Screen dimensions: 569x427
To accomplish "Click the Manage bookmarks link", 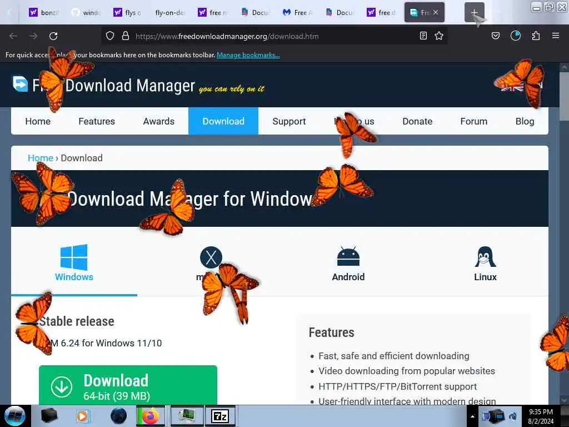I will click(x=248, y=55).
